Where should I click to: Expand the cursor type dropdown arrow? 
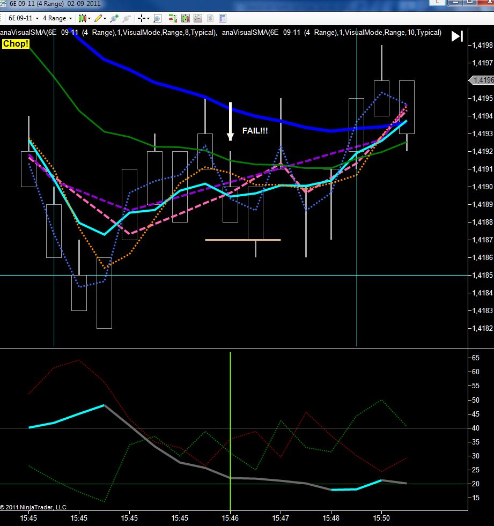pos(148,19)
